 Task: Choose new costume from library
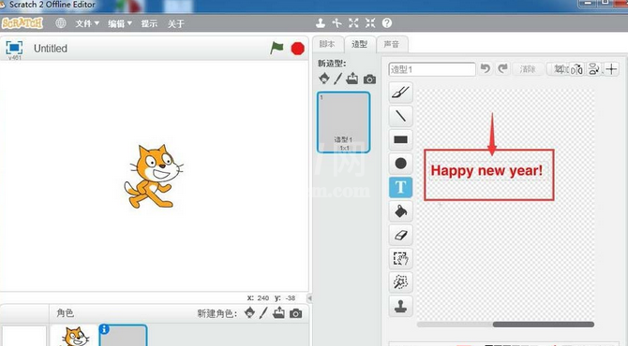[x=324, y=79]
